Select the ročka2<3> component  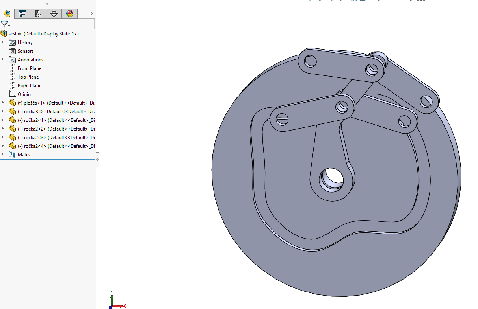click(55, 138)
